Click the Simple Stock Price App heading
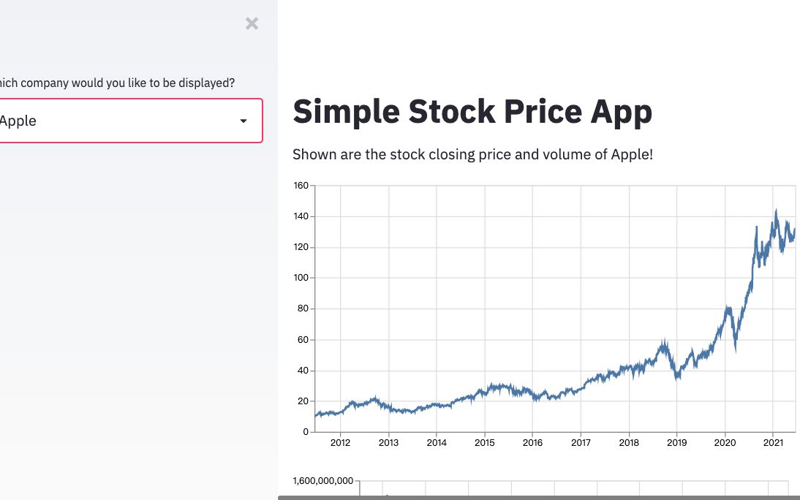This screenshot has width=800, height=500. (x=472, y=112)
